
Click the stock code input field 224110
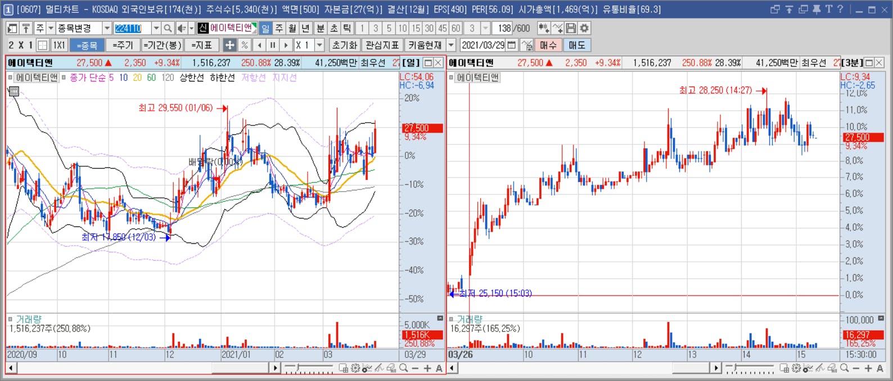tap(132, 28)
